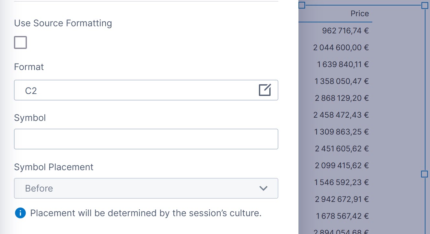Click the 2 942 672,91 € price row
Screen dimensions: 430x234
[342, 199]
